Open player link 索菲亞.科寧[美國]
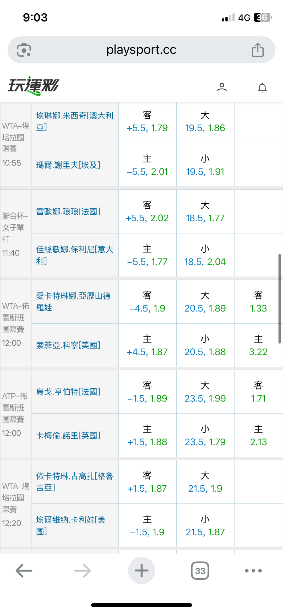283x613 pixels. (68, 345)
